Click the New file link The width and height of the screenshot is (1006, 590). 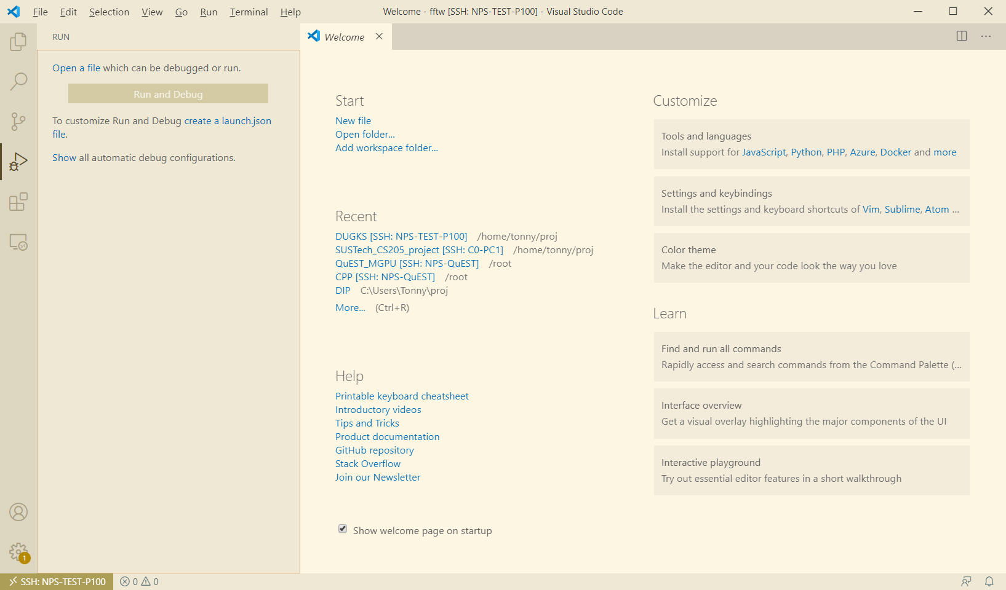(353, 120)
